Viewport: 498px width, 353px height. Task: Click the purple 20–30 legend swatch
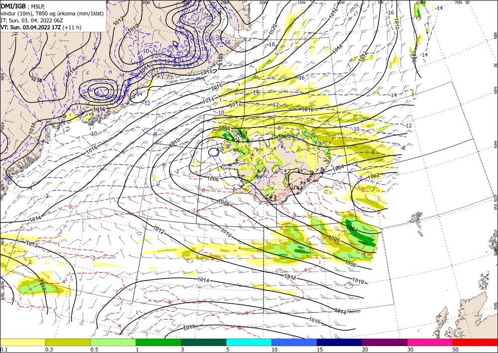coord(384,342)
